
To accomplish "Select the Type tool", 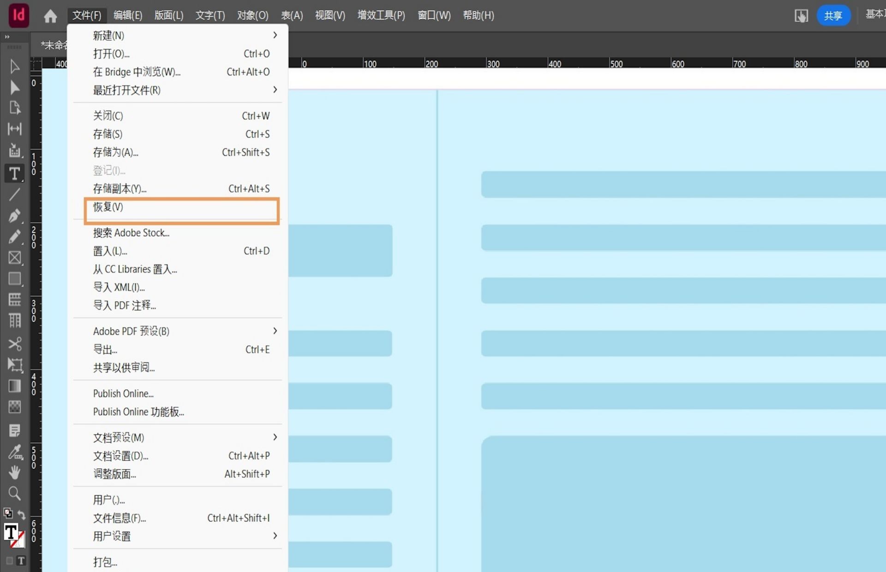I will coord(14,173).
